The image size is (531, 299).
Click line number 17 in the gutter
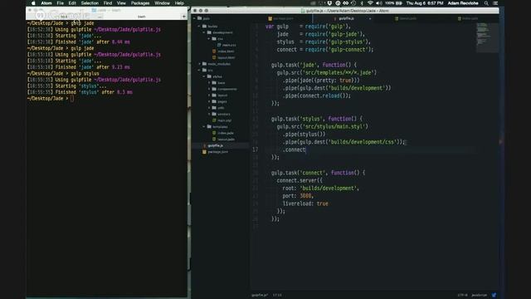pos(256,149)
